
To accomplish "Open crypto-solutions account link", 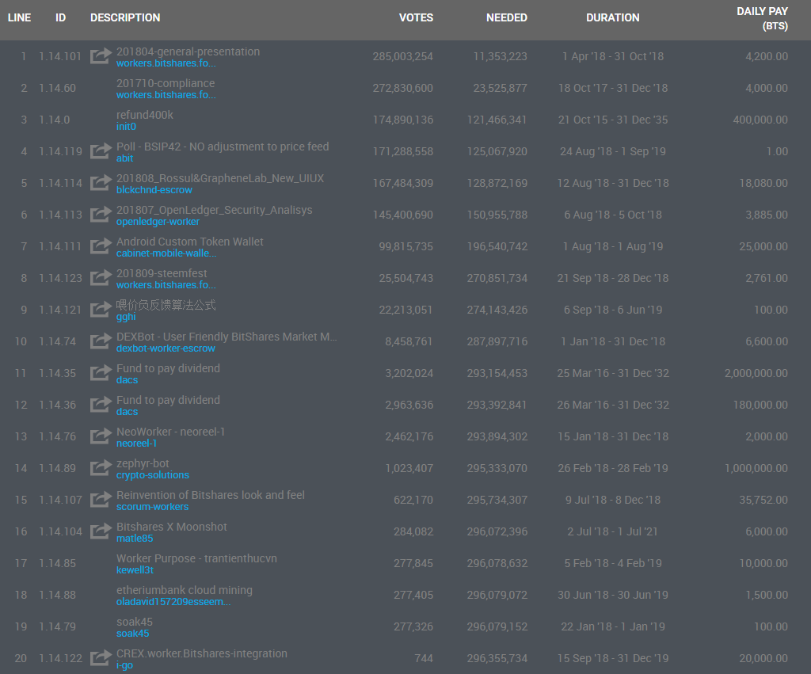I will (153, 475).
